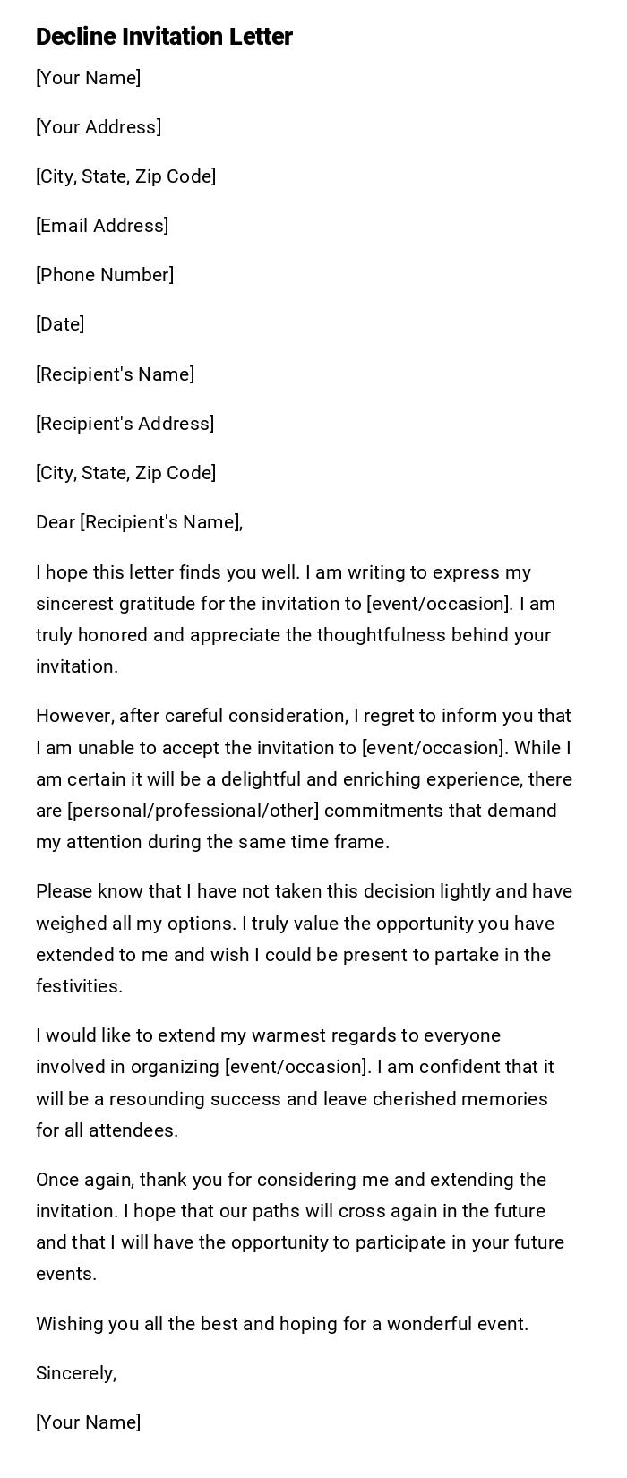This screenshot has height=1478, width=627.
Task: Click the [Phone Number] placeholder
Action: [x=105, y=275]
